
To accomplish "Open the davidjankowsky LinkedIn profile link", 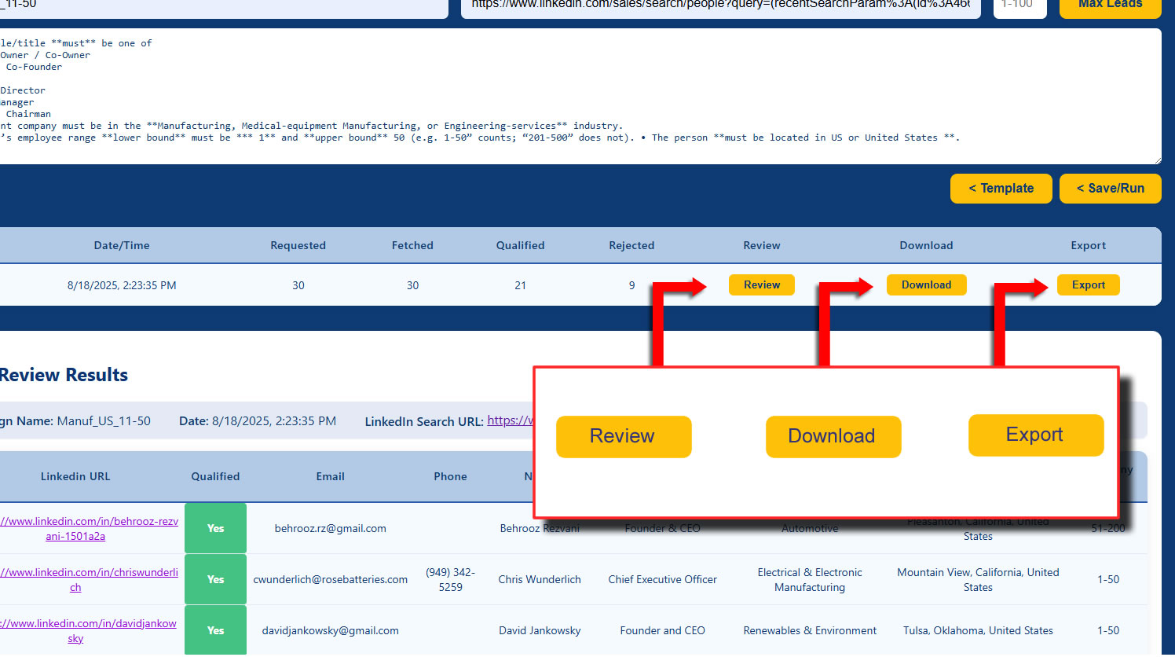I will click(x=88, y=631).
